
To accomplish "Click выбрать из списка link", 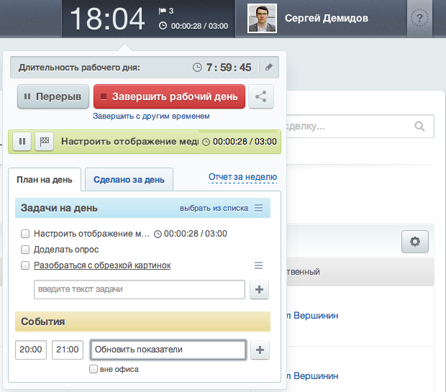I will pos(214,209).
